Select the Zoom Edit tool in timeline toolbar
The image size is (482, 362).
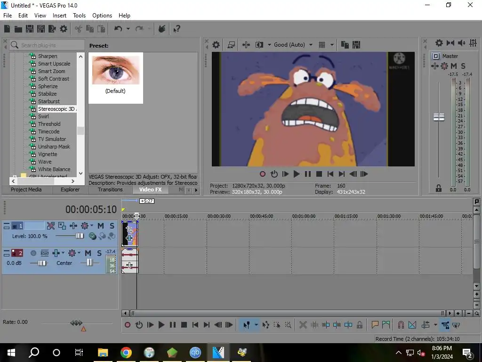tap(288, 325)
